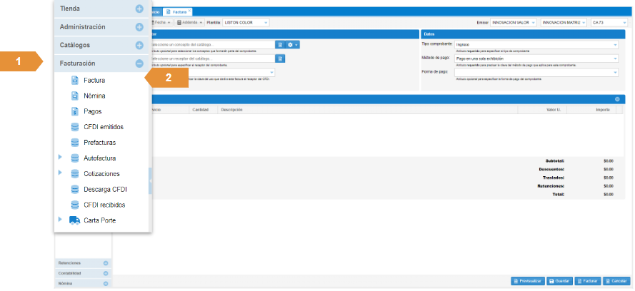
Task: Click the receptor catalog search icon button
Action: pyautogui.click(x=281, y=58)
